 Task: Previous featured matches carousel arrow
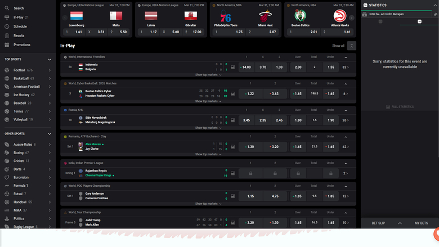65,18
